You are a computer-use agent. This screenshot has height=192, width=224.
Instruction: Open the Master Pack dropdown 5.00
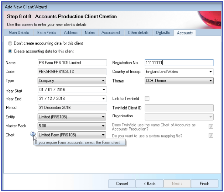tap(72, 126)
